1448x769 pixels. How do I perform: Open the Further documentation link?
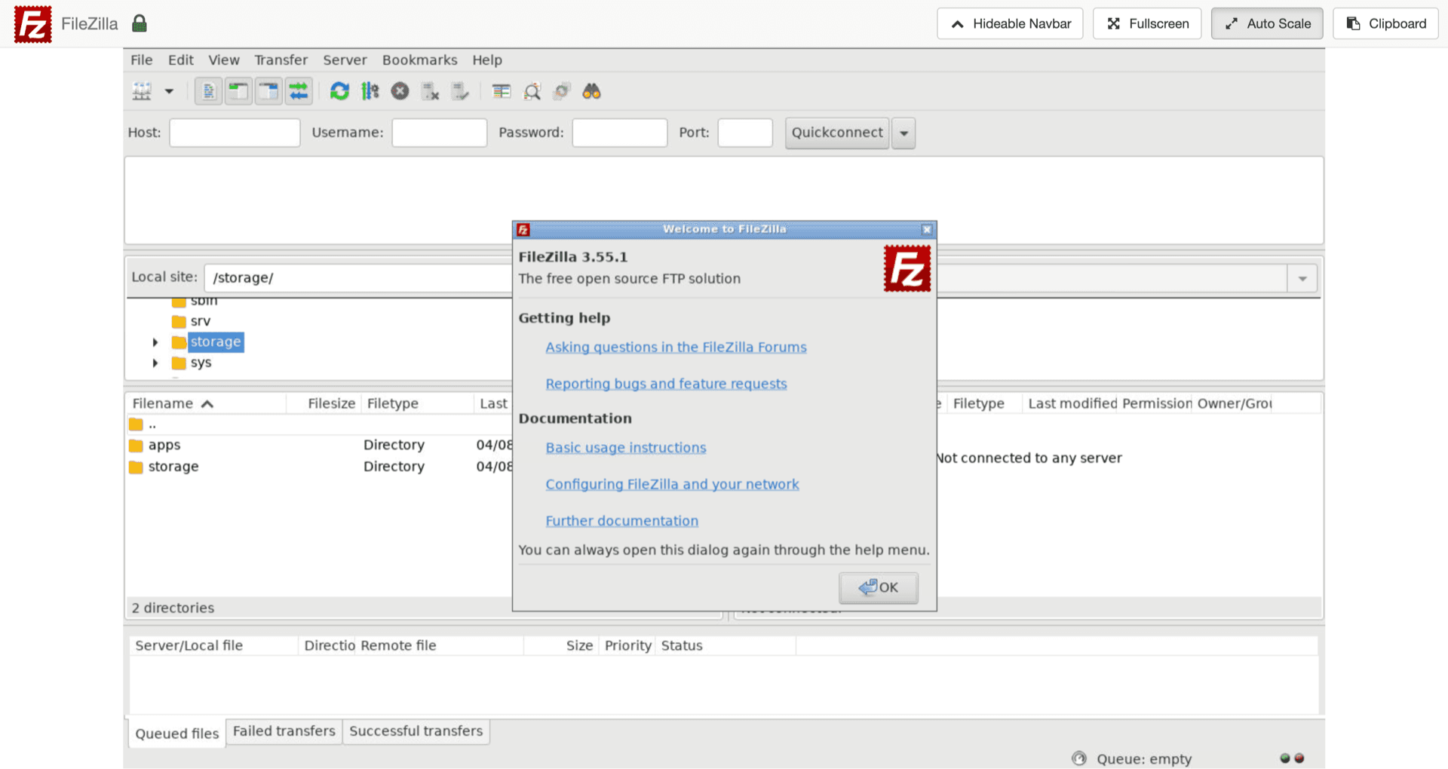point(621,521)
